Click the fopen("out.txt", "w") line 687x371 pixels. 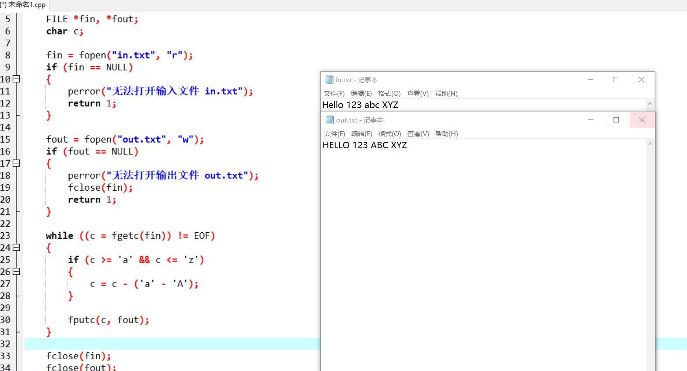coord(125,140)
